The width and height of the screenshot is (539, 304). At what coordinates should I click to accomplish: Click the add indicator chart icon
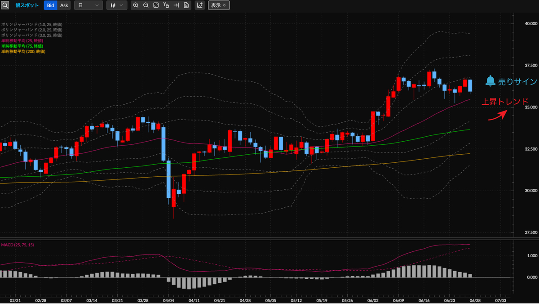pyautogui.click(x=200, y=5)
